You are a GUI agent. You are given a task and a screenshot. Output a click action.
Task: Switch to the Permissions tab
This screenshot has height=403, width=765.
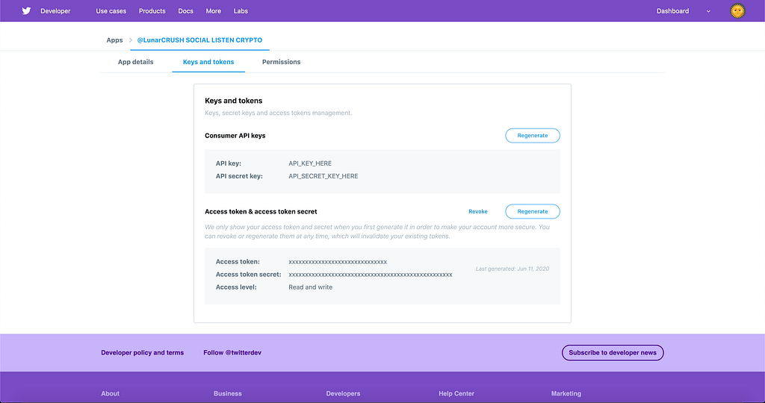click(x=281, y=62)
